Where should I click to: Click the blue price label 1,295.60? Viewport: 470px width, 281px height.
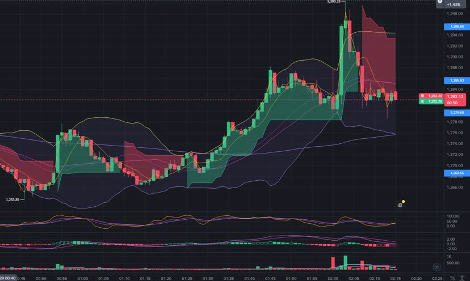(x=457, y=27)
